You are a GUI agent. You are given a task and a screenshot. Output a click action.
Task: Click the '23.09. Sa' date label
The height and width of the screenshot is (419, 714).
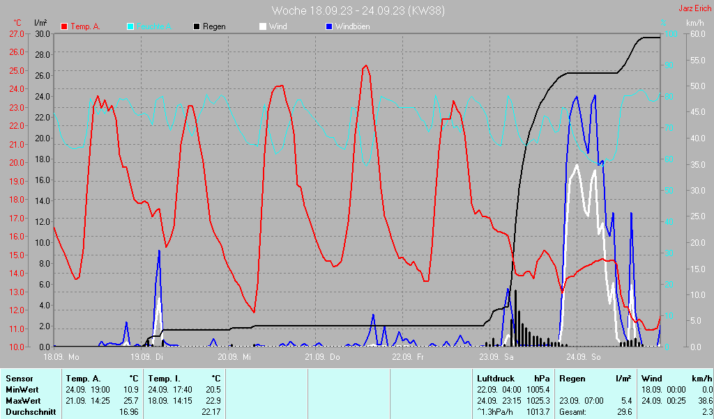(x=496, y=357)
